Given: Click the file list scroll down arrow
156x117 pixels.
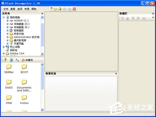Looking at the screenshot, I should click(x=42, y=110).
